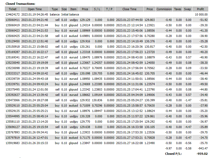Click the Ticket column header
The width and height of the screenshot is (215, 158).
[x=13, y=9]
